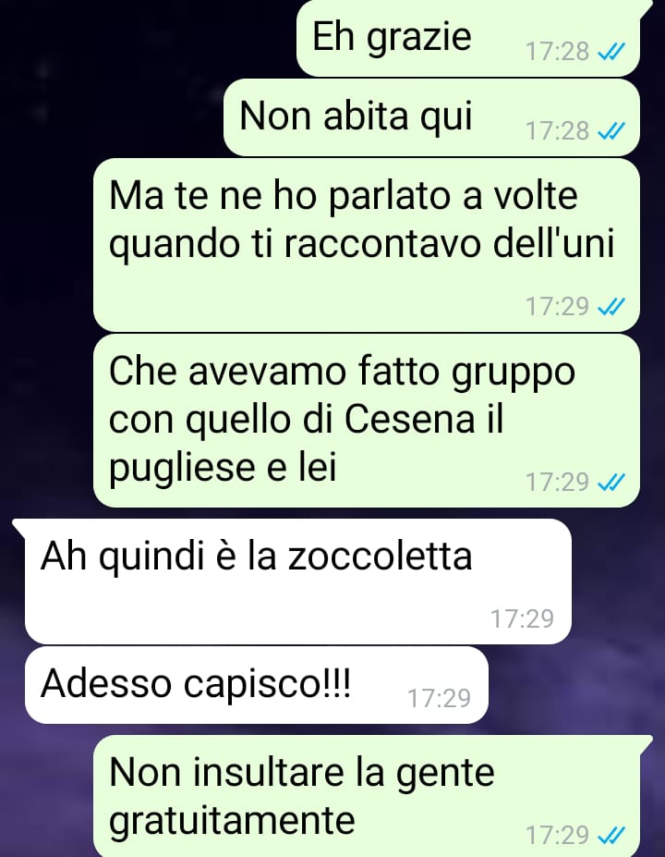Click blue ticks on "dell'uni" message
The width and height of the screenshot is (665, 857).
click(x=611, y=307)
